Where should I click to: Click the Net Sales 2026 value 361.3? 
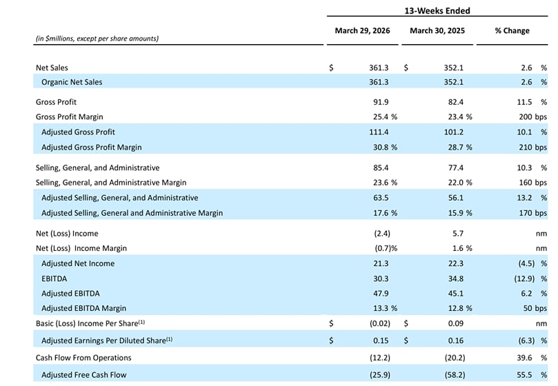379,68
